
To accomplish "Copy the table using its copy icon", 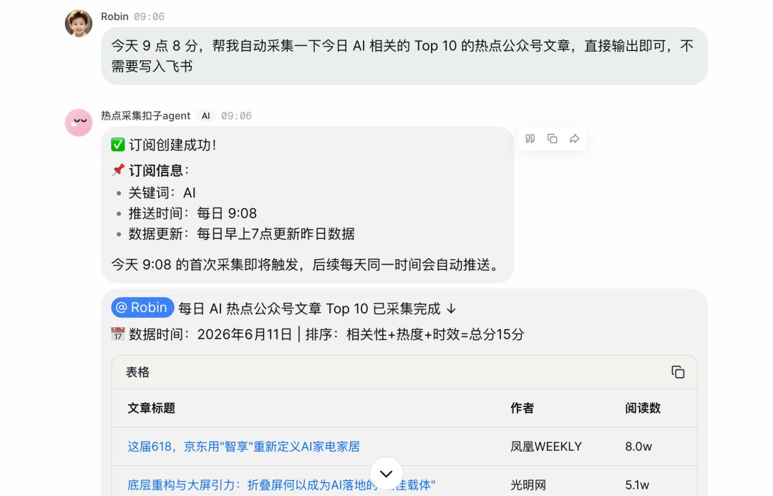I will (x=678, y=372).
